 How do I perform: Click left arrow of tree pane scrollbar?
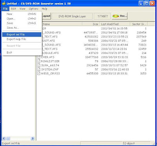click(4, 138)
